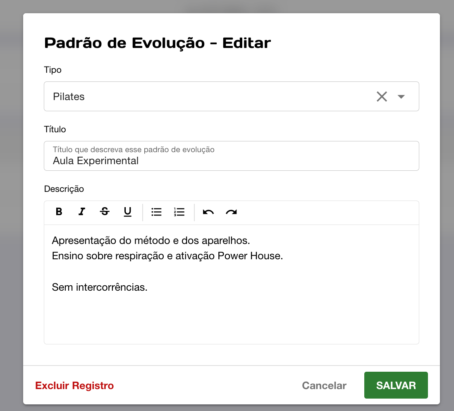Undo the last edit in the description

tap(208, 212)
